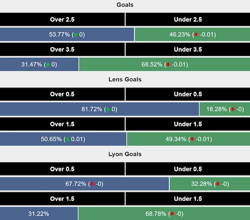Screen dimensions: 250x220
Task: Select the Over 2.5 header under Goals
Action: [x=62, y=20]
